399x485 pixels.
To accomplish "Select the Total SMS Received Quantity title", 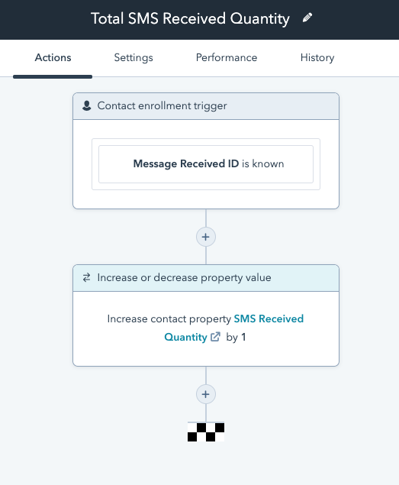I will point(190,18).
